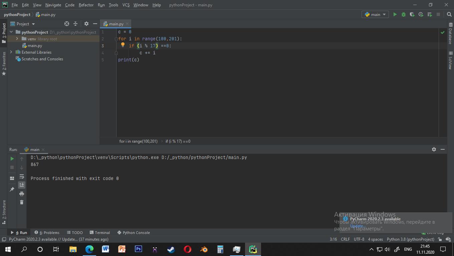This screenshot has height=256, width=454.
Task: Open Run tool window settings gear
Action: 434,149
